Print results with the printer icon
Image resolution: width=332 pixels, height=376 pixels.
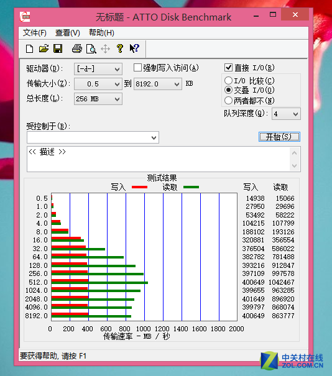[x=76, y=48]
